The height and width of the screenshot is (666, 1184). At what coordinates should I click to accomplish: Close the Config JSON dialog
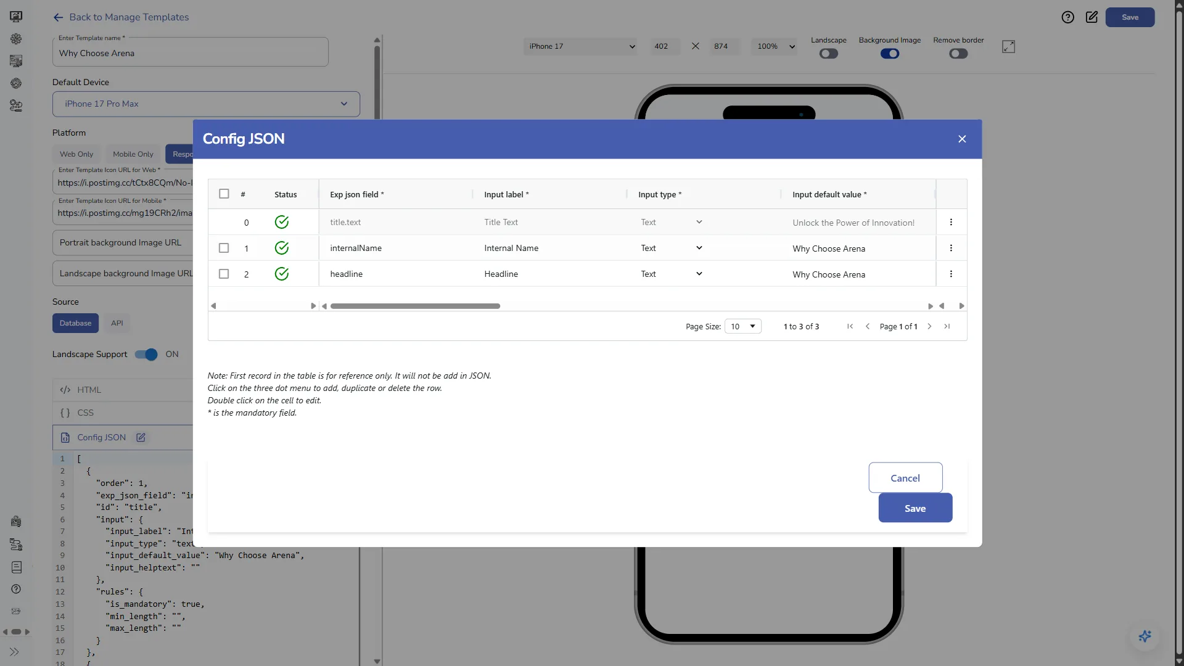point(962,139)
